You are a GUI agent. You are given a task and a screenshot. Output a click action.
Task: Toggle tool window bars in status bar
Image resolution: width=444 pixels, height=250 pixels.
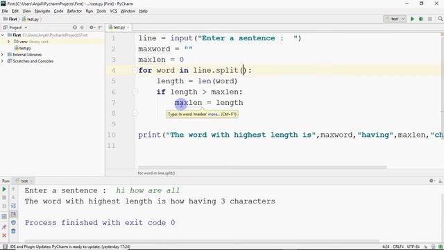pos(5,247)
